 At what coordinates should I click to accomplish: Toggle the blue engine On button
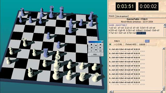coord(147,41)
